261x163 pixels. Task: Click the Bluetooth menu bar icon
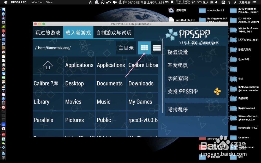(x=229, y=2)
